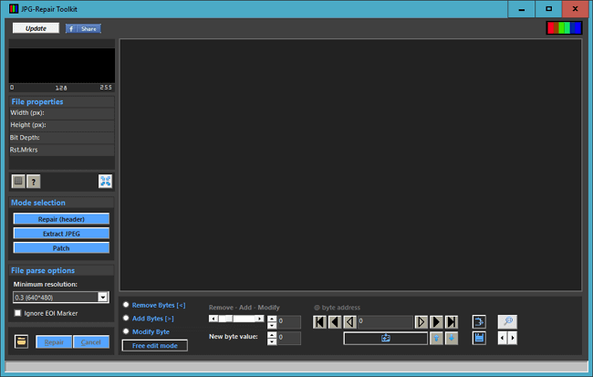The width and height of the screenshot is (593, 377).
Task: Click the blue save disk icon
Action: coord(479,338)
